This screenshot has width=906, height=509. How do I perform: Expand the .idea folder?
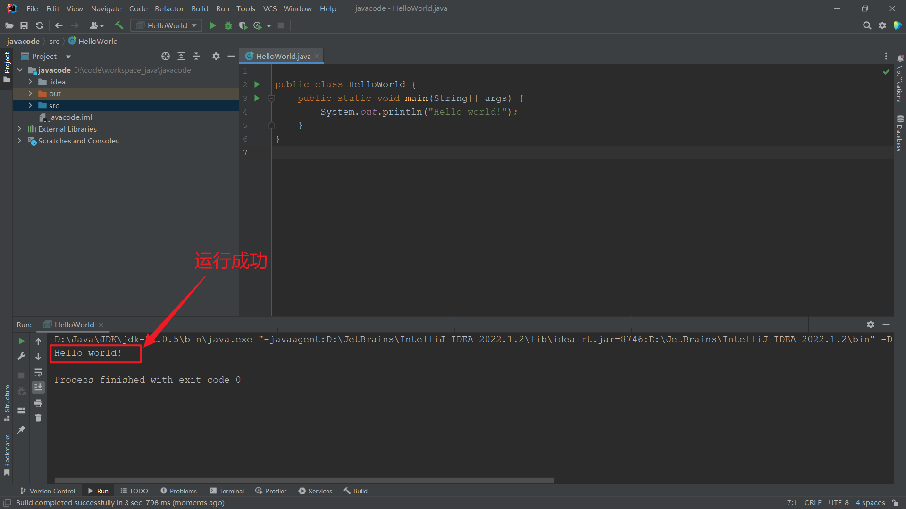30,82
